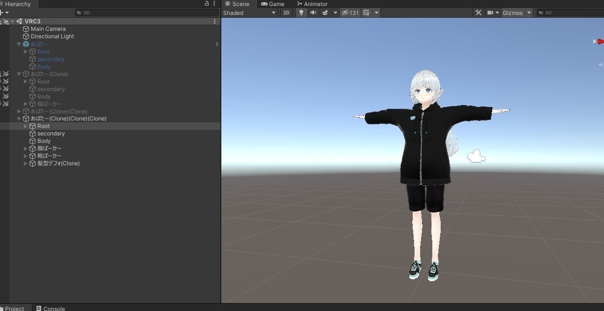Open the Shaded draw mode dropdown
The image size is (604, 311).
click(249, 13)
